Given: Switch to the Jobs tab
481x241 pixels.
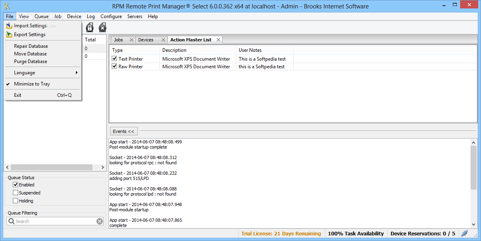Looking at the screenshot, I should pyautogui.click(x=119, y=40).
